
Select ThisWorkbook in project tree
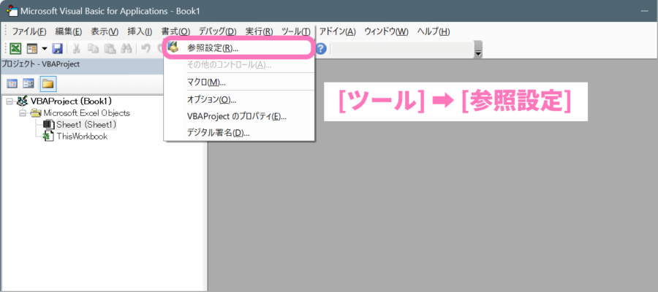pos(82,137)
